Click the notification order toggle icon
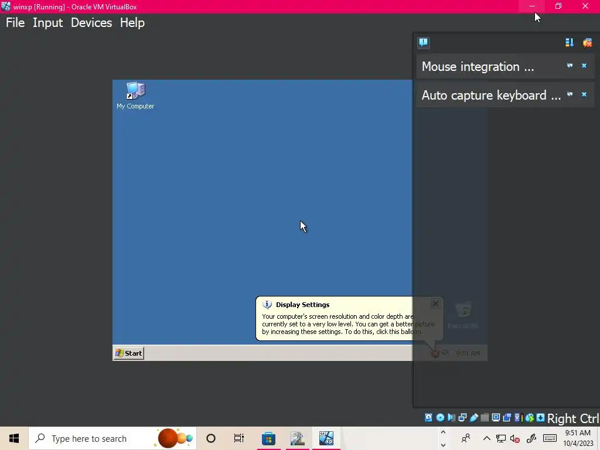 [570, 42]
